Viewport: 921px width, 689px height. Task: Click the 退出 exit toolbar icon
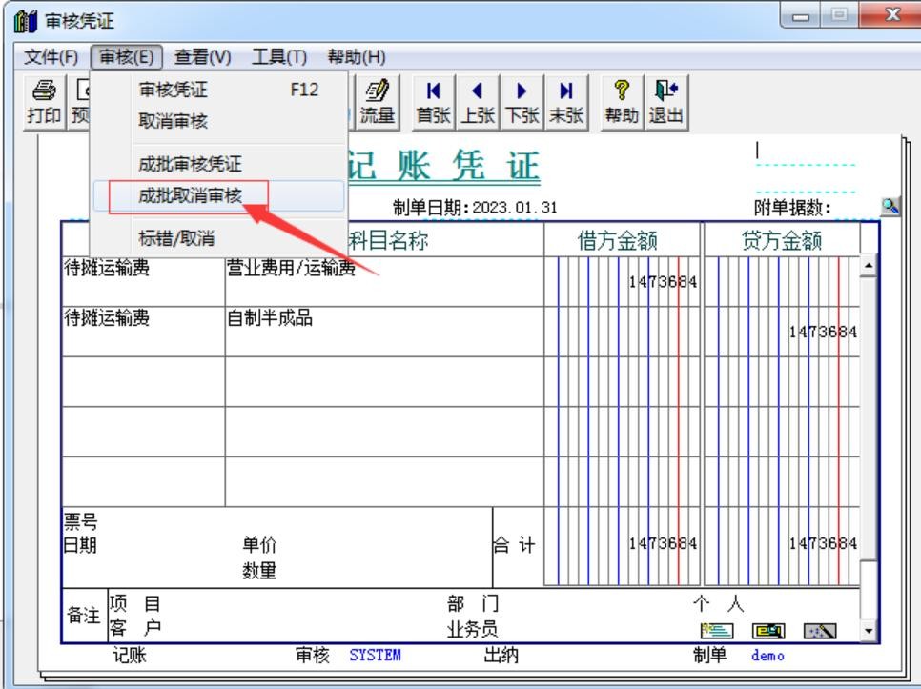666,103
